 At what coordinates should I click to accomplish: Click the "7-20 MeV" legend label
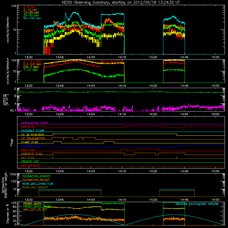(31, 70)
